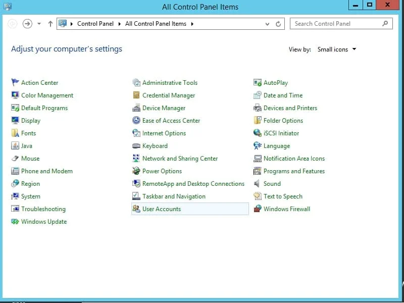This screenshot has width=404, height=303.
Task: Open the System link
Action: (x=31, y=196)
